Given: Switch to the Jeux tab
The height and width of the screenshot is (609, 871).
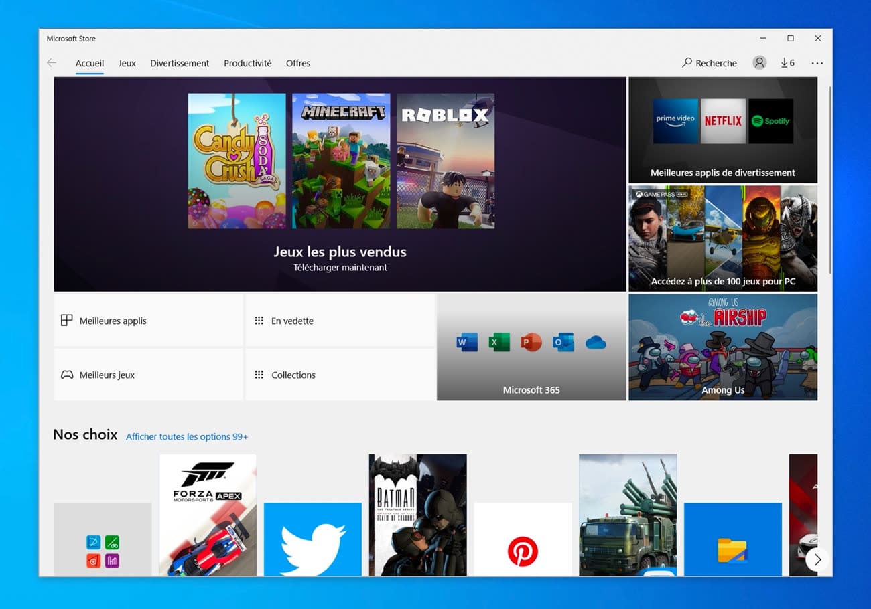Looking at the screenshot, I should (127, 63).
